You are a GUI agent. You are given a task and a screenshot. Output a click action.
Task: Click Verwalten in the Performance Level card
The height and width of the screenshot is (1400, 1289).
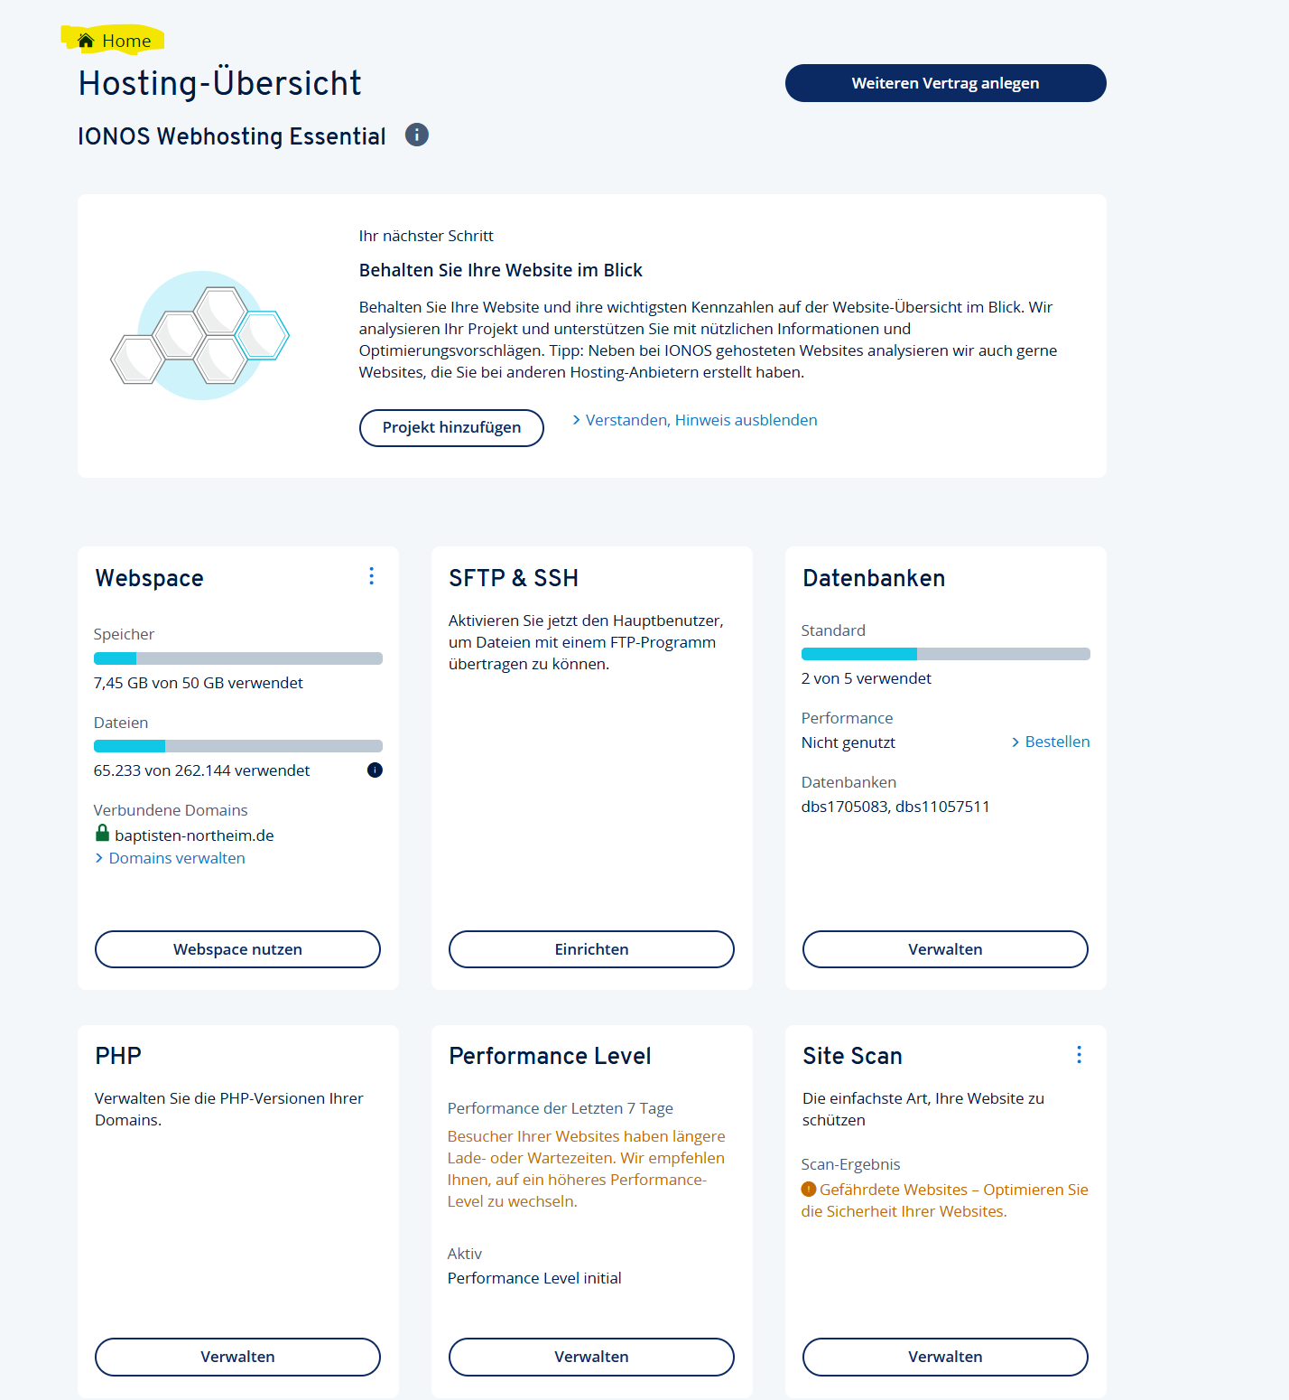[591, 1357]
